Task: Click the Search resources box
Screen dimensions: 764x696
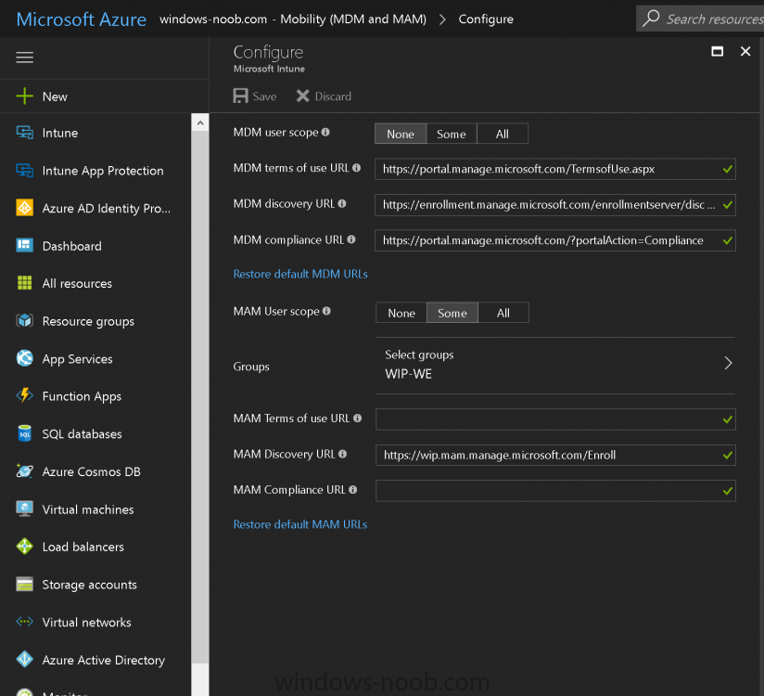Action: click(x=700, y=19)
